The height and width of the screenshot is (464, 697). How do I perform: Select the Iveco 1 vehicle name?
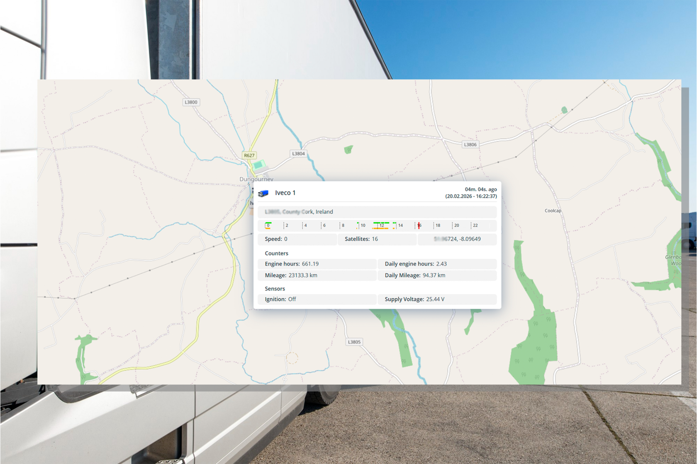point(285,193)
